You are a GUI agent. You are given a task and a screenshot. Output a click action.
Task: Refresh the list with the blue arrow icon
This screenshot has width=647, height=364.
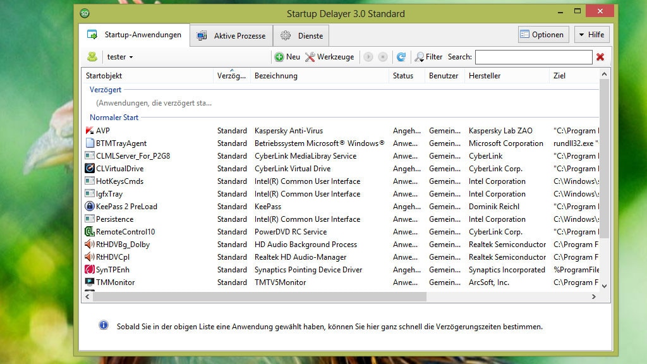tap(401, 57)
